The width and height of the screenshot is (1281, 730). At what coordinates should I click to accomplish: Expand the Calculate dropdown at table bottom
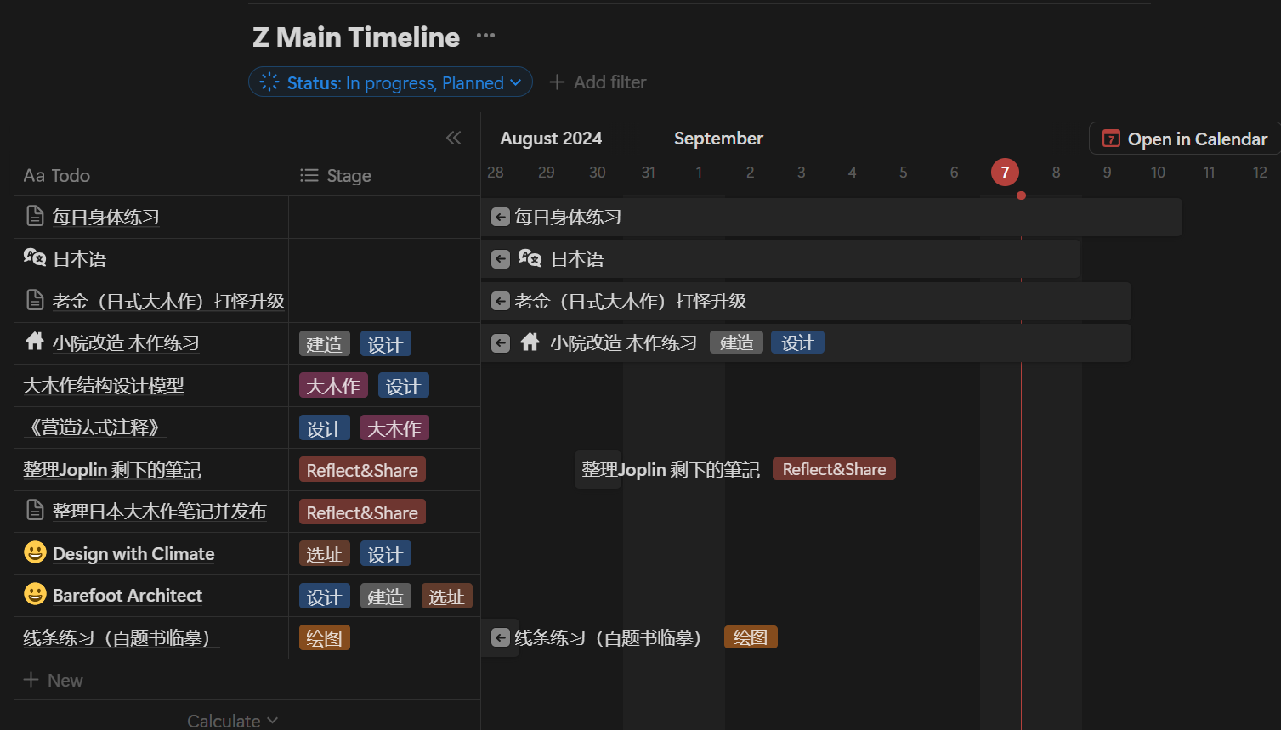tap(232, 721)
